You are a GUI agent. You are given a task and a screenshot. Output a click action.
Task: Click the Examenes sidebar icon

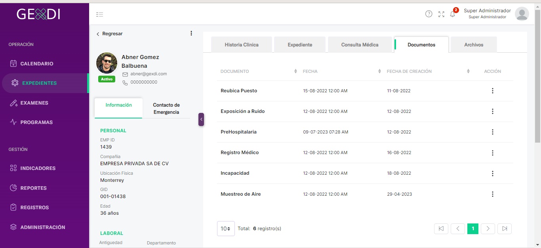(x=13, y=103)
